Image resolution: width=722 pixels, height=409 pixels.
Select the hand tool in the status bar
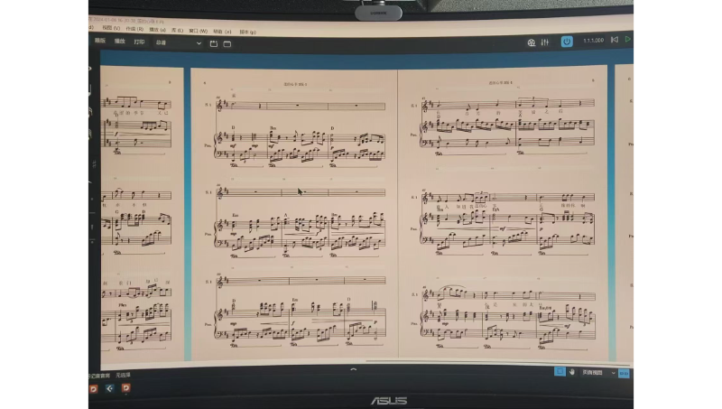pos(572,372)
